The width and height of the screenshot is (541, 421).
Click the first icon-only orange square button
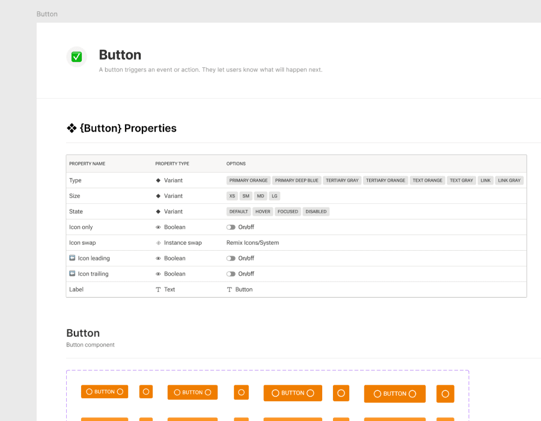click(145, 392)
